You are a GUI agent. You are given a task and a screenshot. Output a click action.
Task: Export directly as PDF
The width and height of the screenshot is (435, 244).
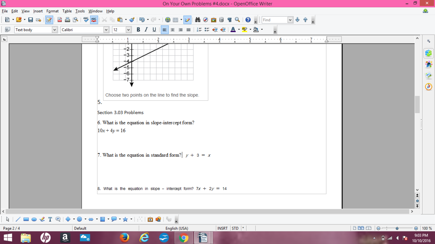click(59, 20)
